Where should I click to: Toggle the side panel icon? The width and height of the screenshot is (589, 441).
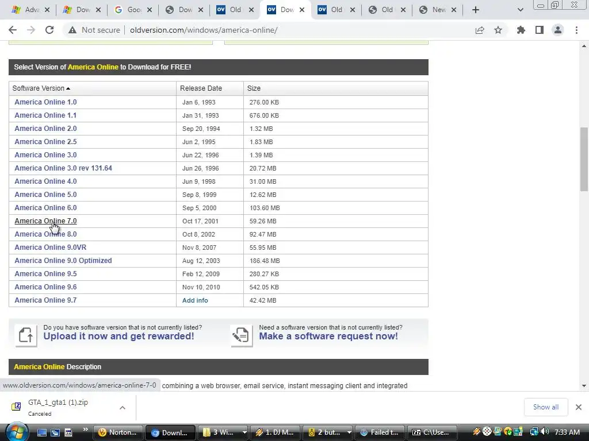point(540,30)
